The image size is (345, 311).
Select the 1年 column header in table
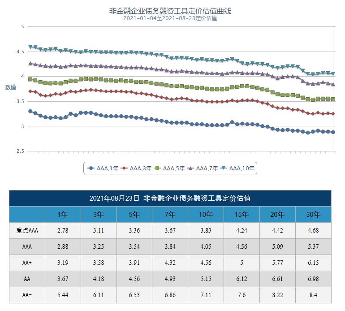point(63,214)
